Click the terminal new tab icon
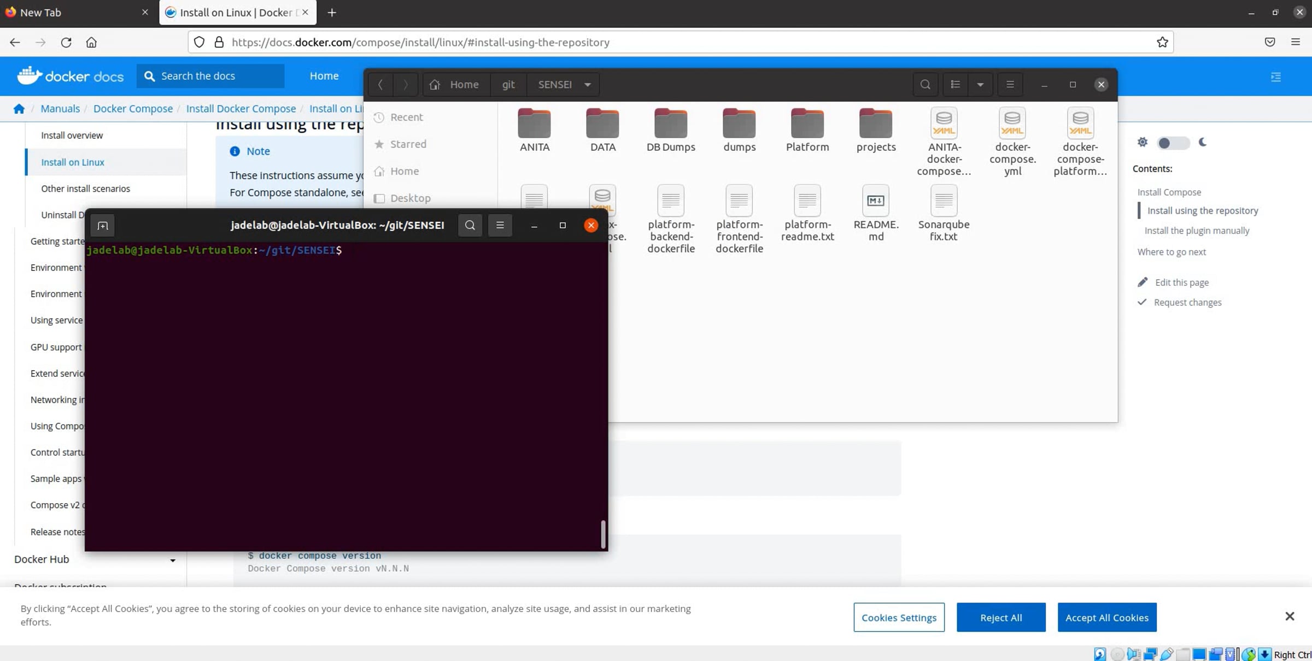The height and width of the screenshot is (661, 1312). 103,226
